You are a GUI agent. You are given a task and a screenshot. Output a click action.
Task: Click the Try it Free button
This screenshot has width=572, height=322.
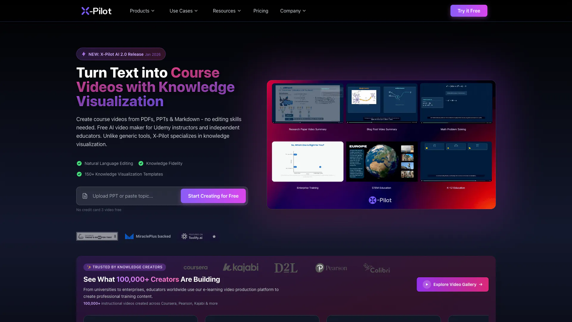pyautogui.click(x=469, y=11)
